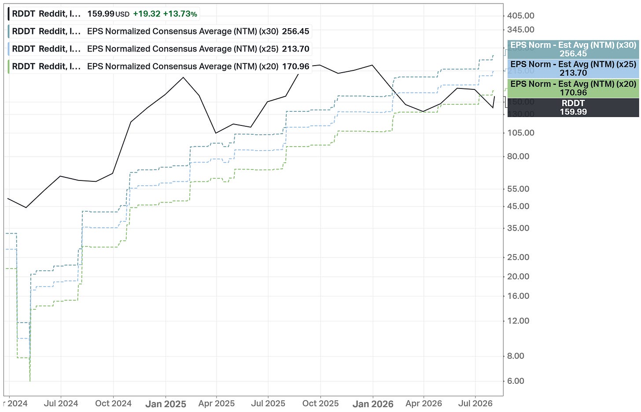Screen dimensions: 641x412
Task: Click the light blue x25 series color bar in the legend
Action: coord(9,49)
